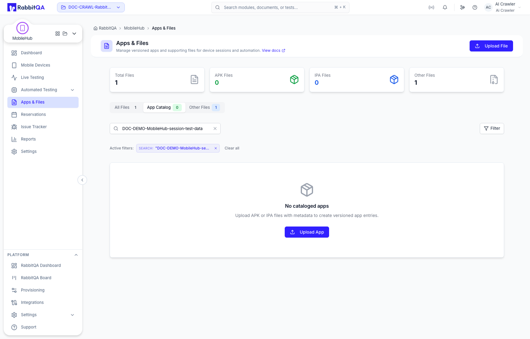Collapse the PLATFORM section
The height and width of the screenshot is (339, 530).
(x=76, y=255)
